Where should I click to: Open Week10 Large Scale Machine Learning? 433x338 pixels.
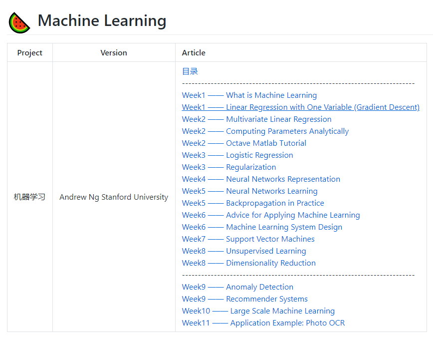(258, 311)
